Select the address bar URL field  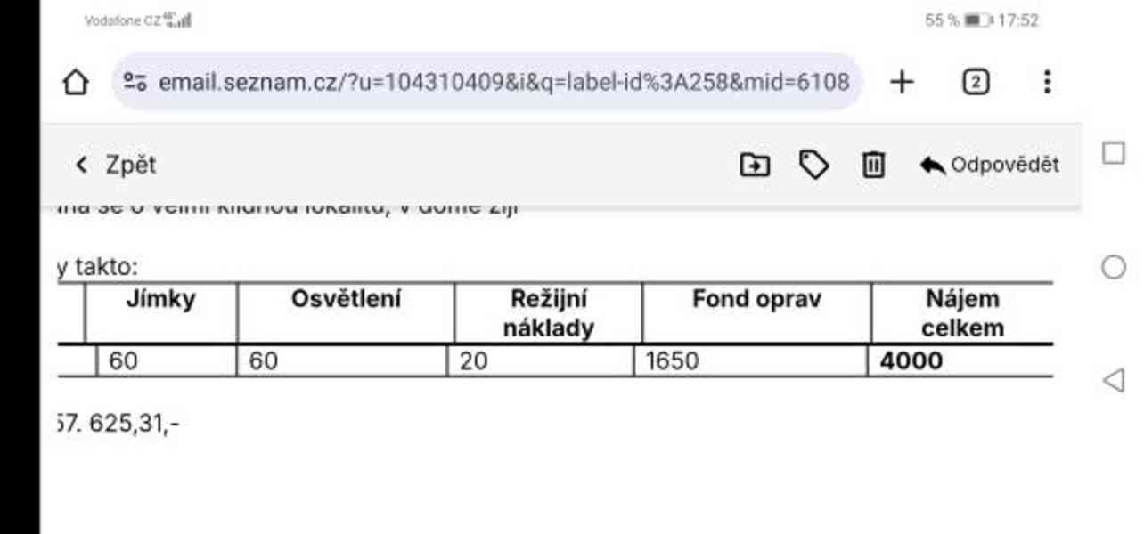pyautogui.click(x=499, y=81)
